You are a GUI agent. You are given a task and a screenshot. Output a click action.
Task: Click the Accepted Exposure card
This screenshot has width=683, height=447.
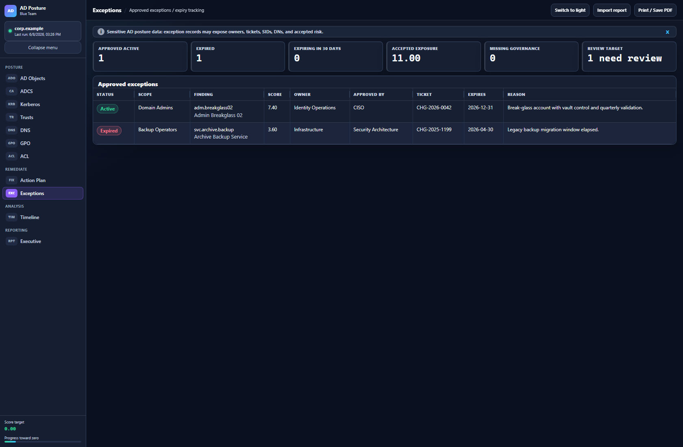coord(433,56)
